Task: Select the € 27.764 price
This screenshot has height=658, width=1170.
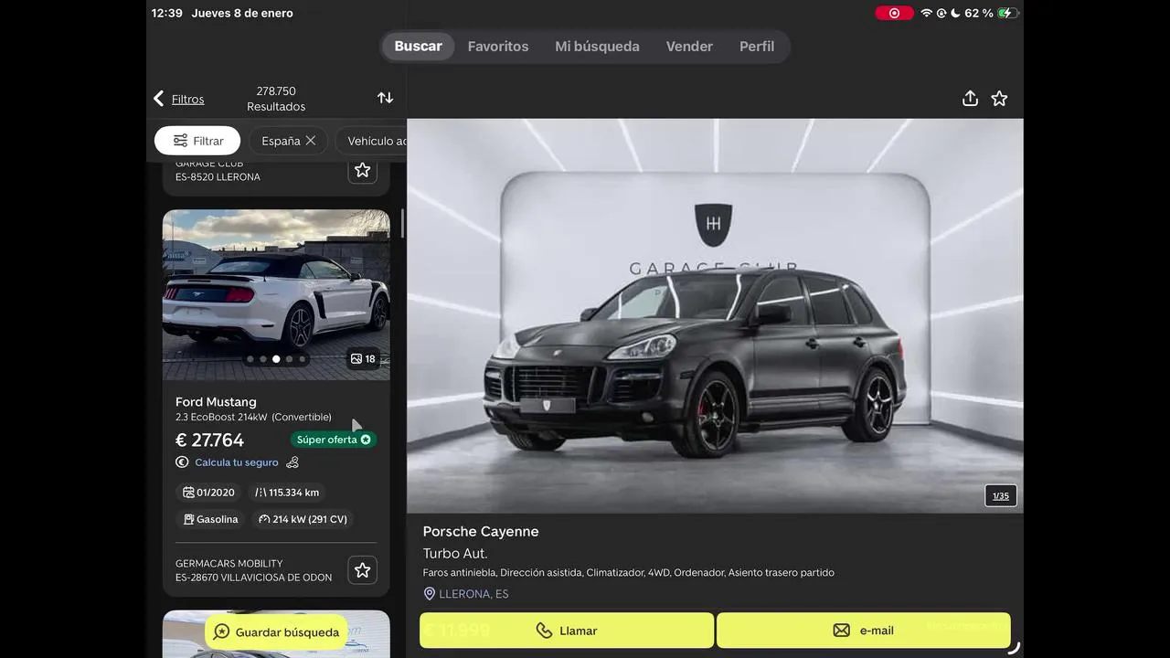Action: point(209,440)
